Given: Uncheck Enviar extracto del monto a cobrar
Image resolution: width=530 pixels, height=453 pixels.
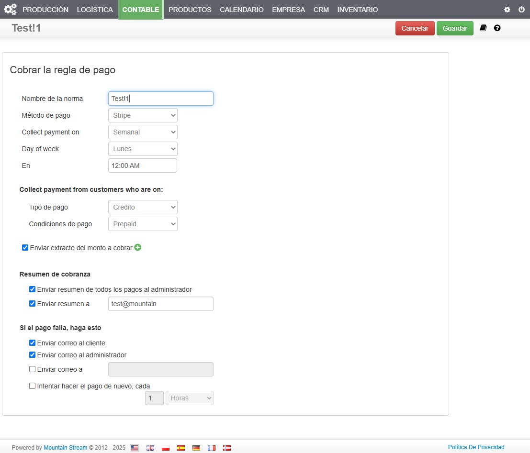Looking at the screenshot, I should (x=25, y=248).
